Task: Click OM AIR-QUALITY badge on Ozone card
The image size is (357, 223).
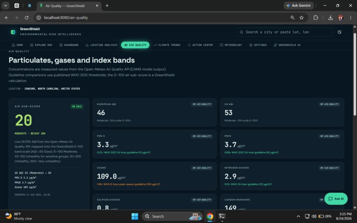Action: pyautogui.click(x=202, y=168)
